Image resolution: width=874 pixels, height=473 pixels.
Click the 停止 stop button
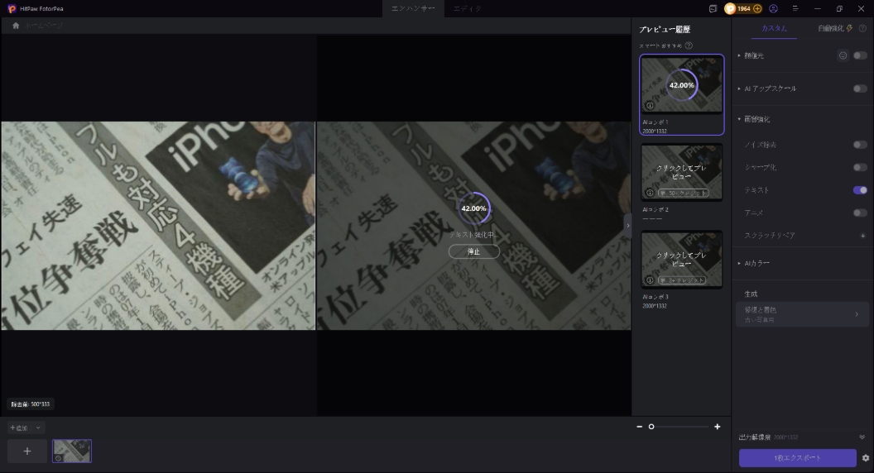pyautogui.click(x=473, y=252)
